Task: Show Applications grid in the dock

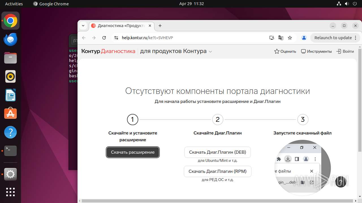Action: pos(10,192)
